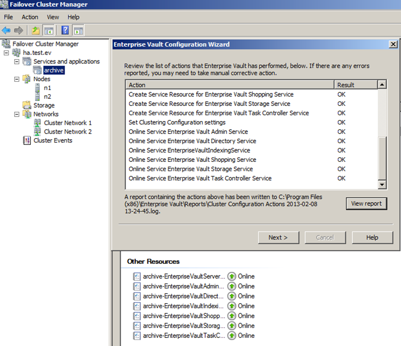Click the ha.test.ev cluster icon
Image resolution: width=401 pixels, height=346 pixels.
pos(16,52)
